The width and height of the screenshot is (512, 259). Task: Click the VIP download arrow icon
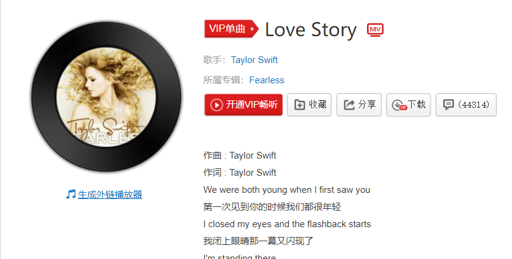click(x=399, y=105)
